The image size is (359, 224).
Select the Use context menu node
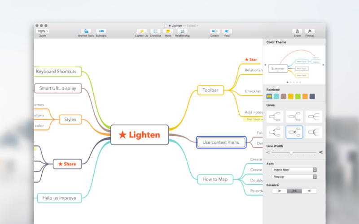[x=221, y=142]
